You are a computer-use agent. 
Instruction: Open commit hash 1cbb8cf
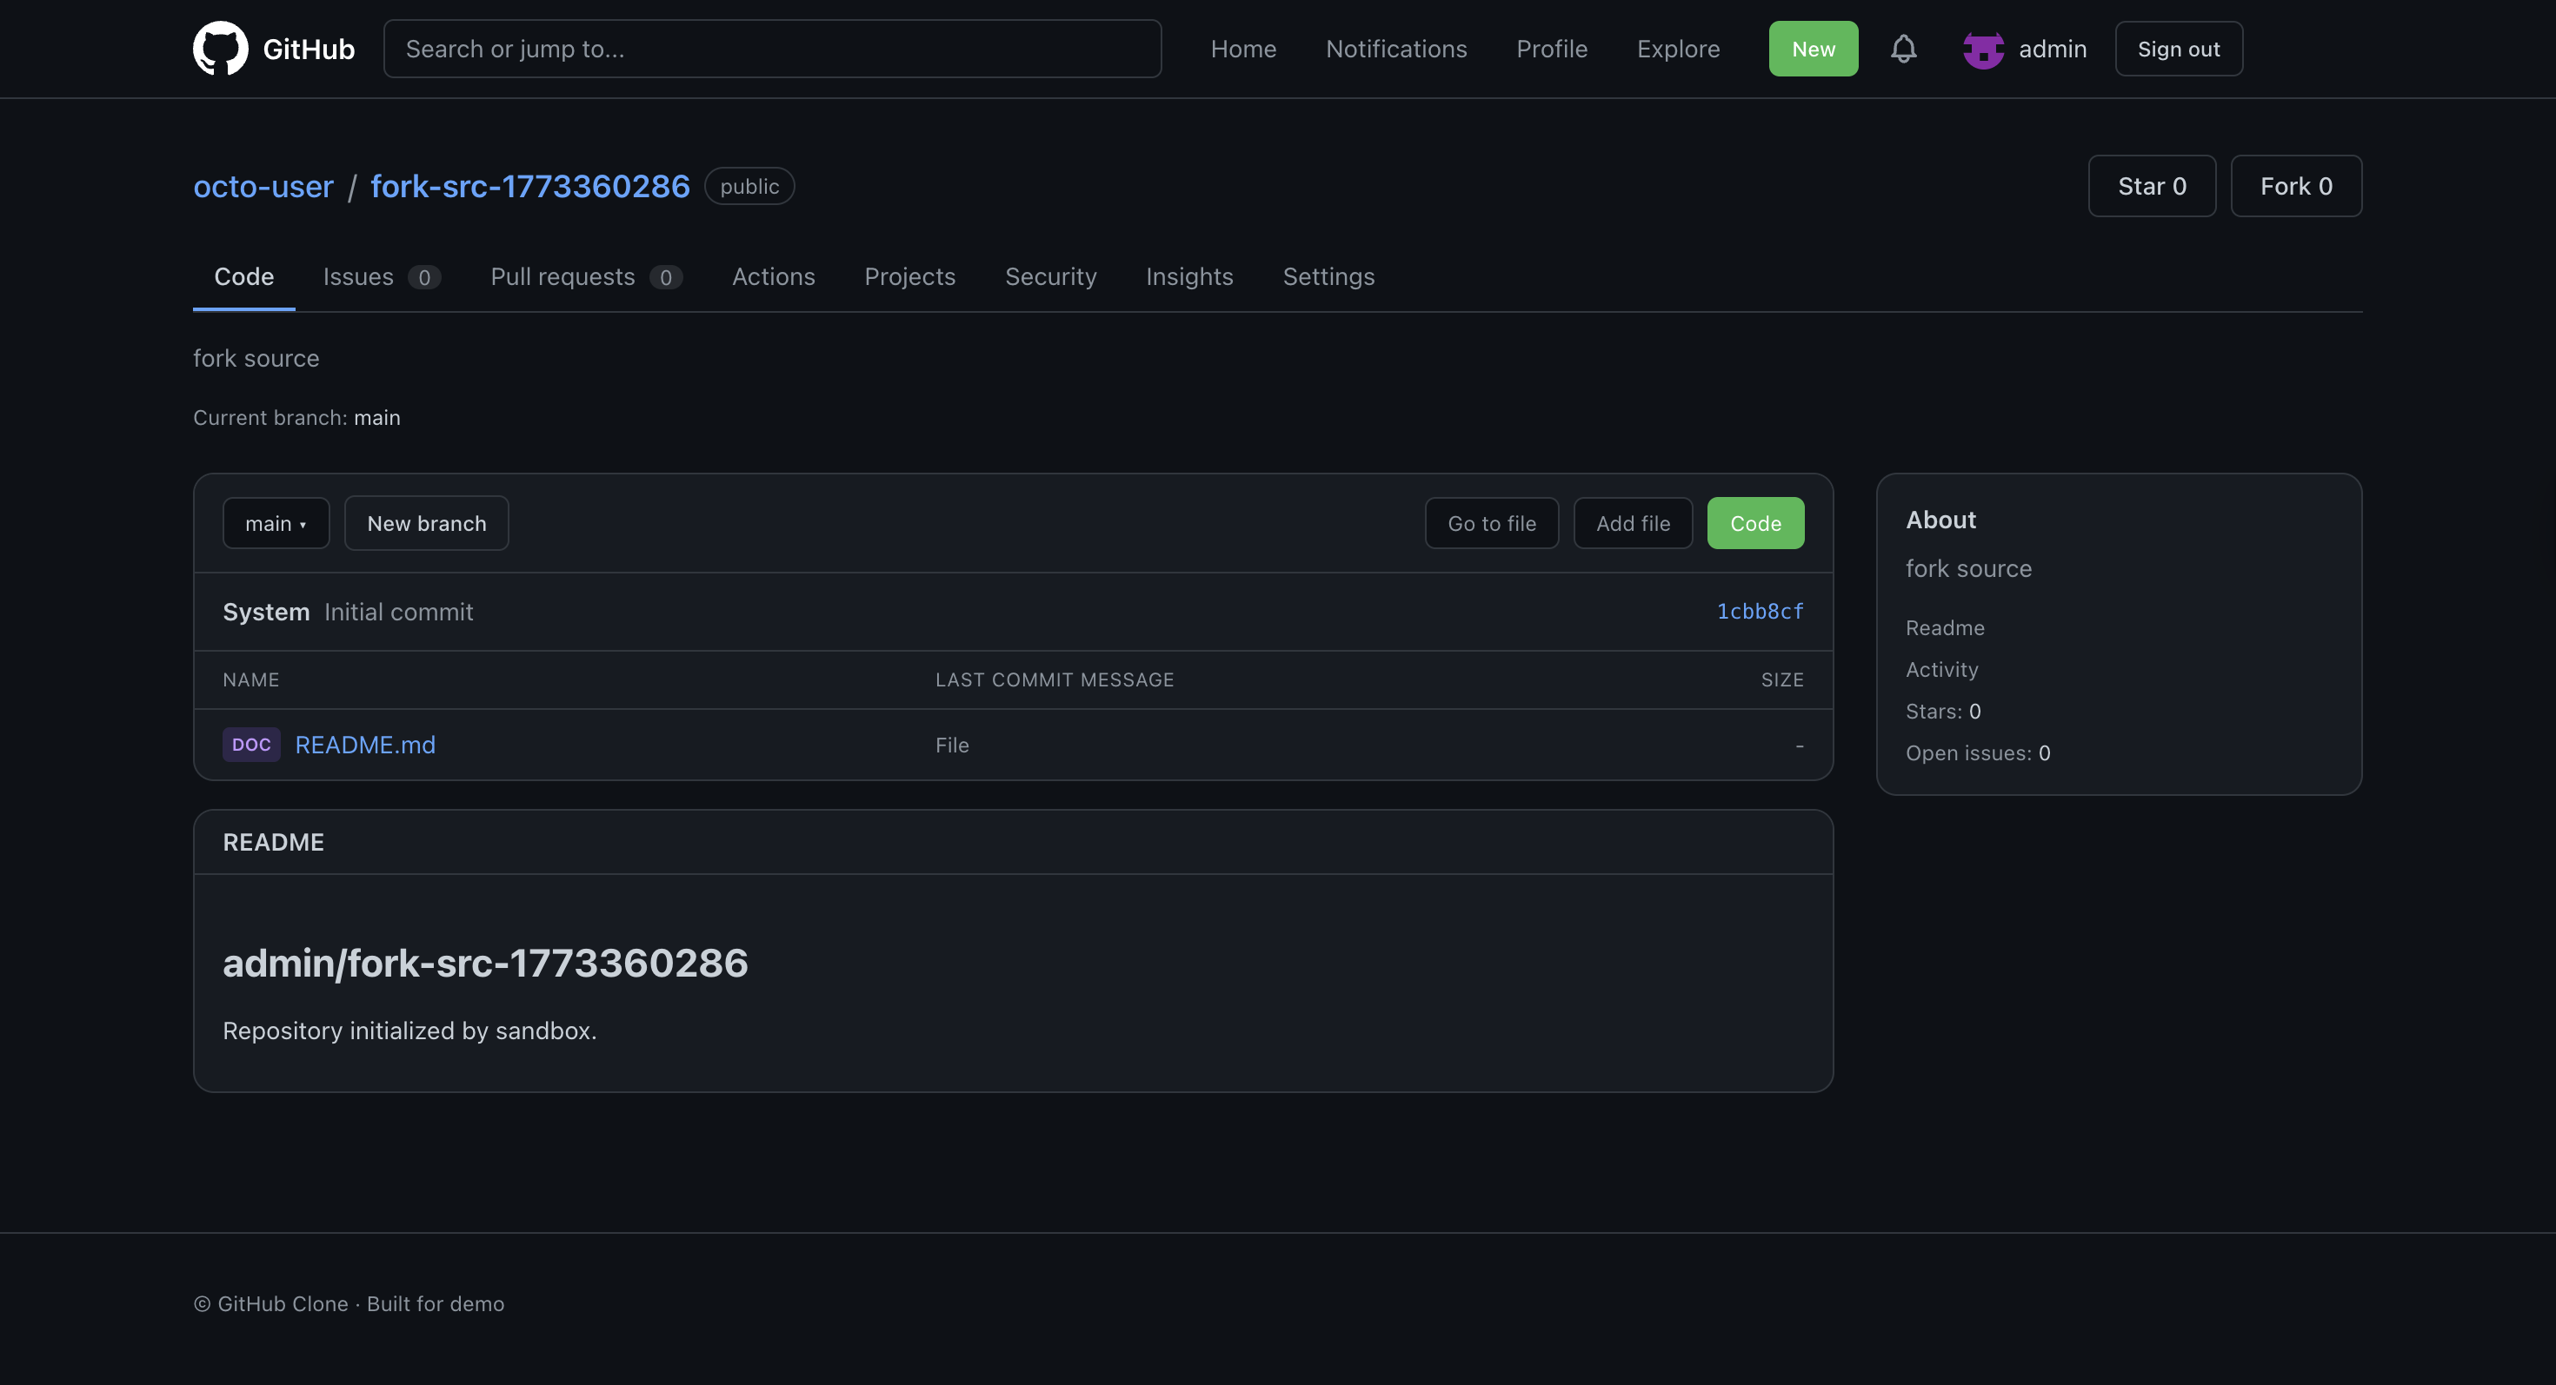tap(1761, 612)
